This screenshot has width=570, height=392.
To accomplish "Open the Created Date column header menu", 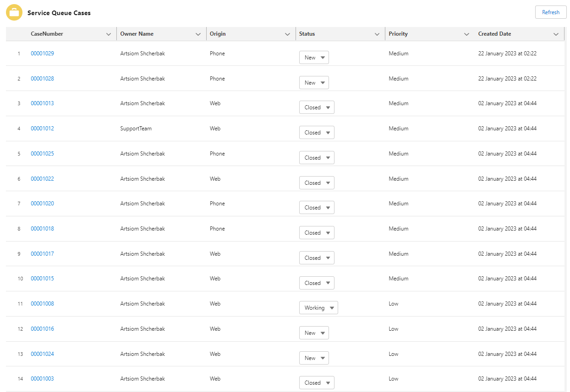I will [556, 33].
